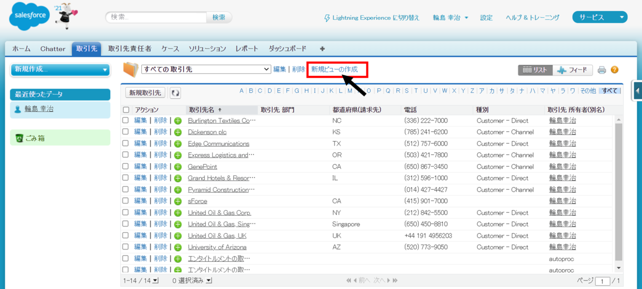Viewport: 642px width, 289px height.
Task: Check the box for sForce row
Action: click(126, 201)
